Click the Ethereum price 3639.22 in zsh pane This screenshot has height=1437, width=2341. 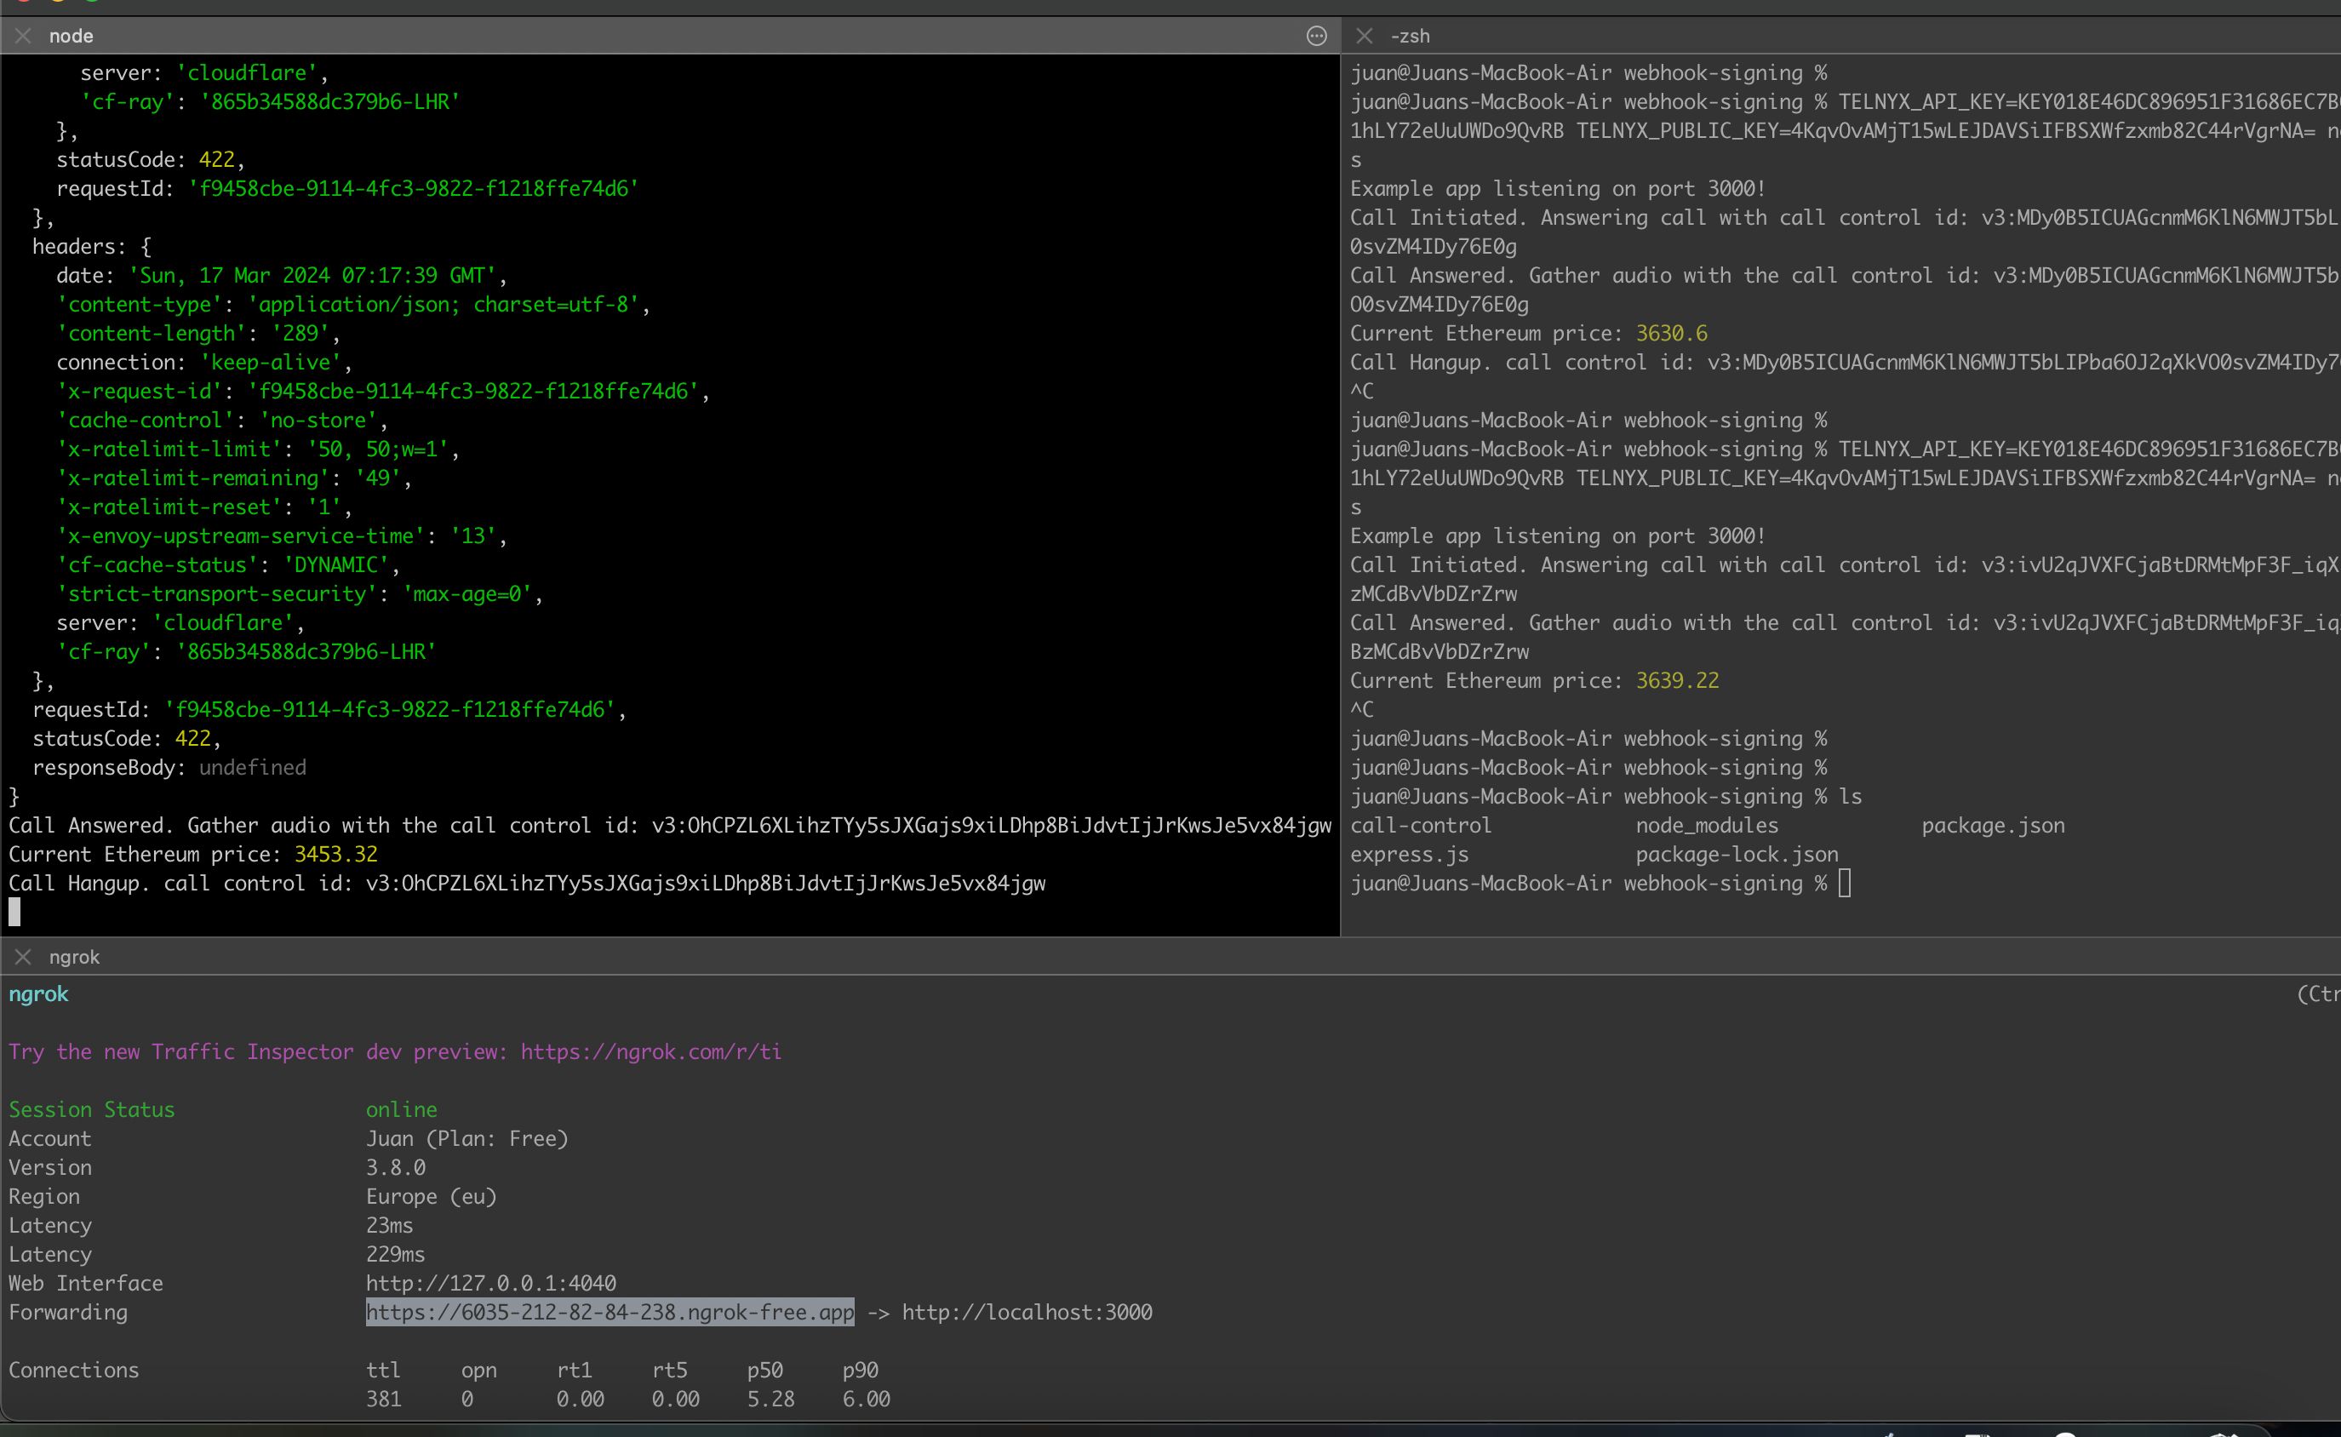(1677, 680)
